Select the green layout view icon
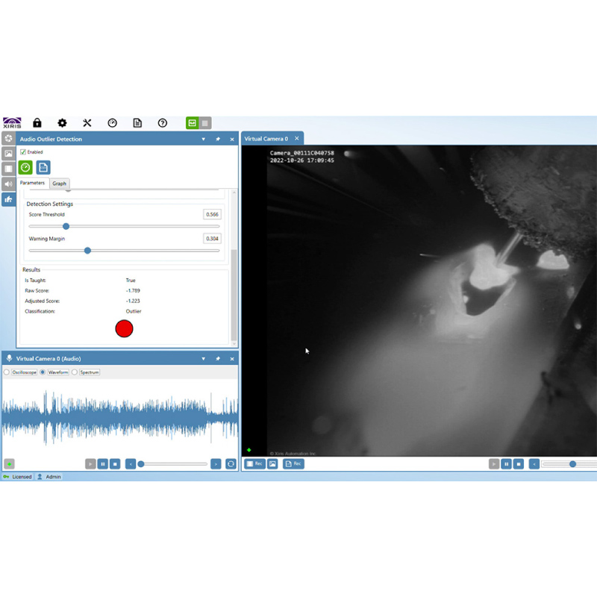This screenshot has width=597, height=597. tap(193, 122)
